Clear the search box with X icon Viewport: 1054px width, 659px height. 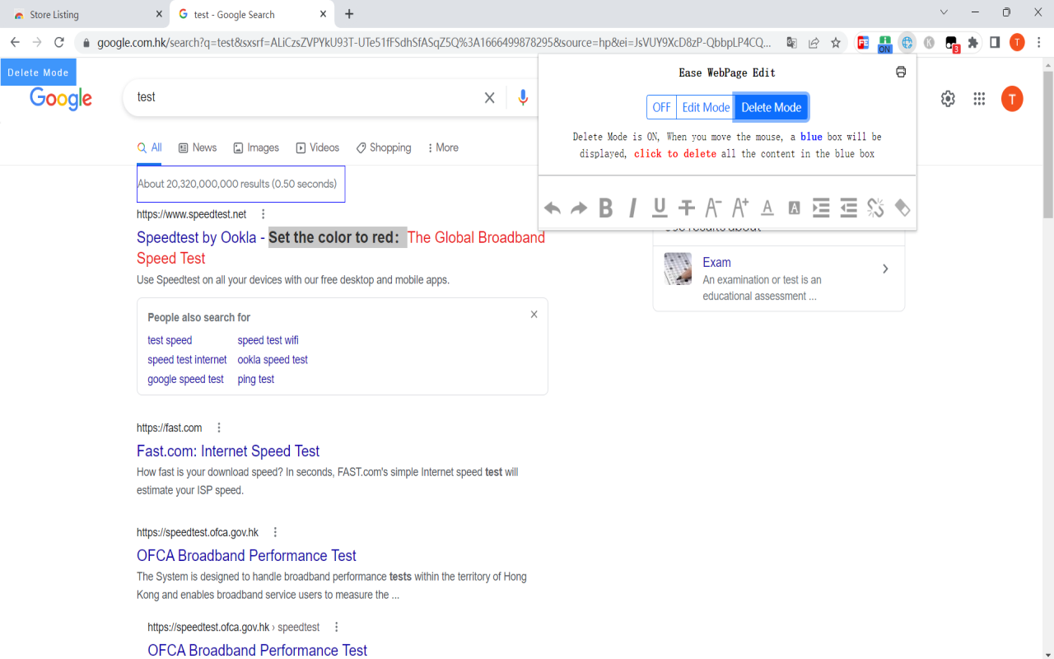coord(489,98)
